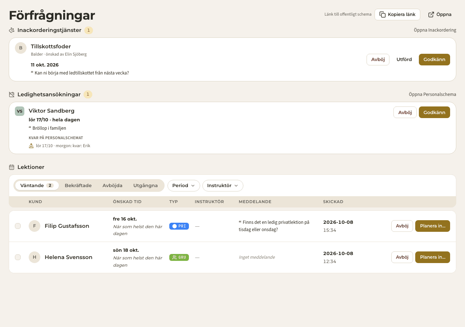
Task: Follow the Öppna Inackordering link
Action: 435,30
